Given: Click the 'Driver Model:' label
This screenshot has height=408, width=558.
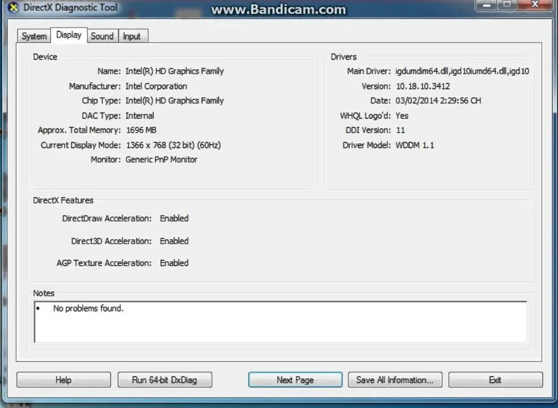Looking at the screenshot, I should click(366, 145).
